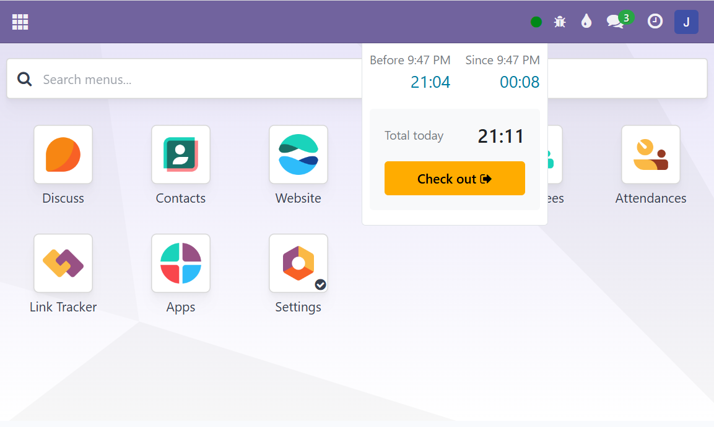Click the 21:04 time before 9:47 PM
Viewport: 714px width, 427px height.
[430, 82]
